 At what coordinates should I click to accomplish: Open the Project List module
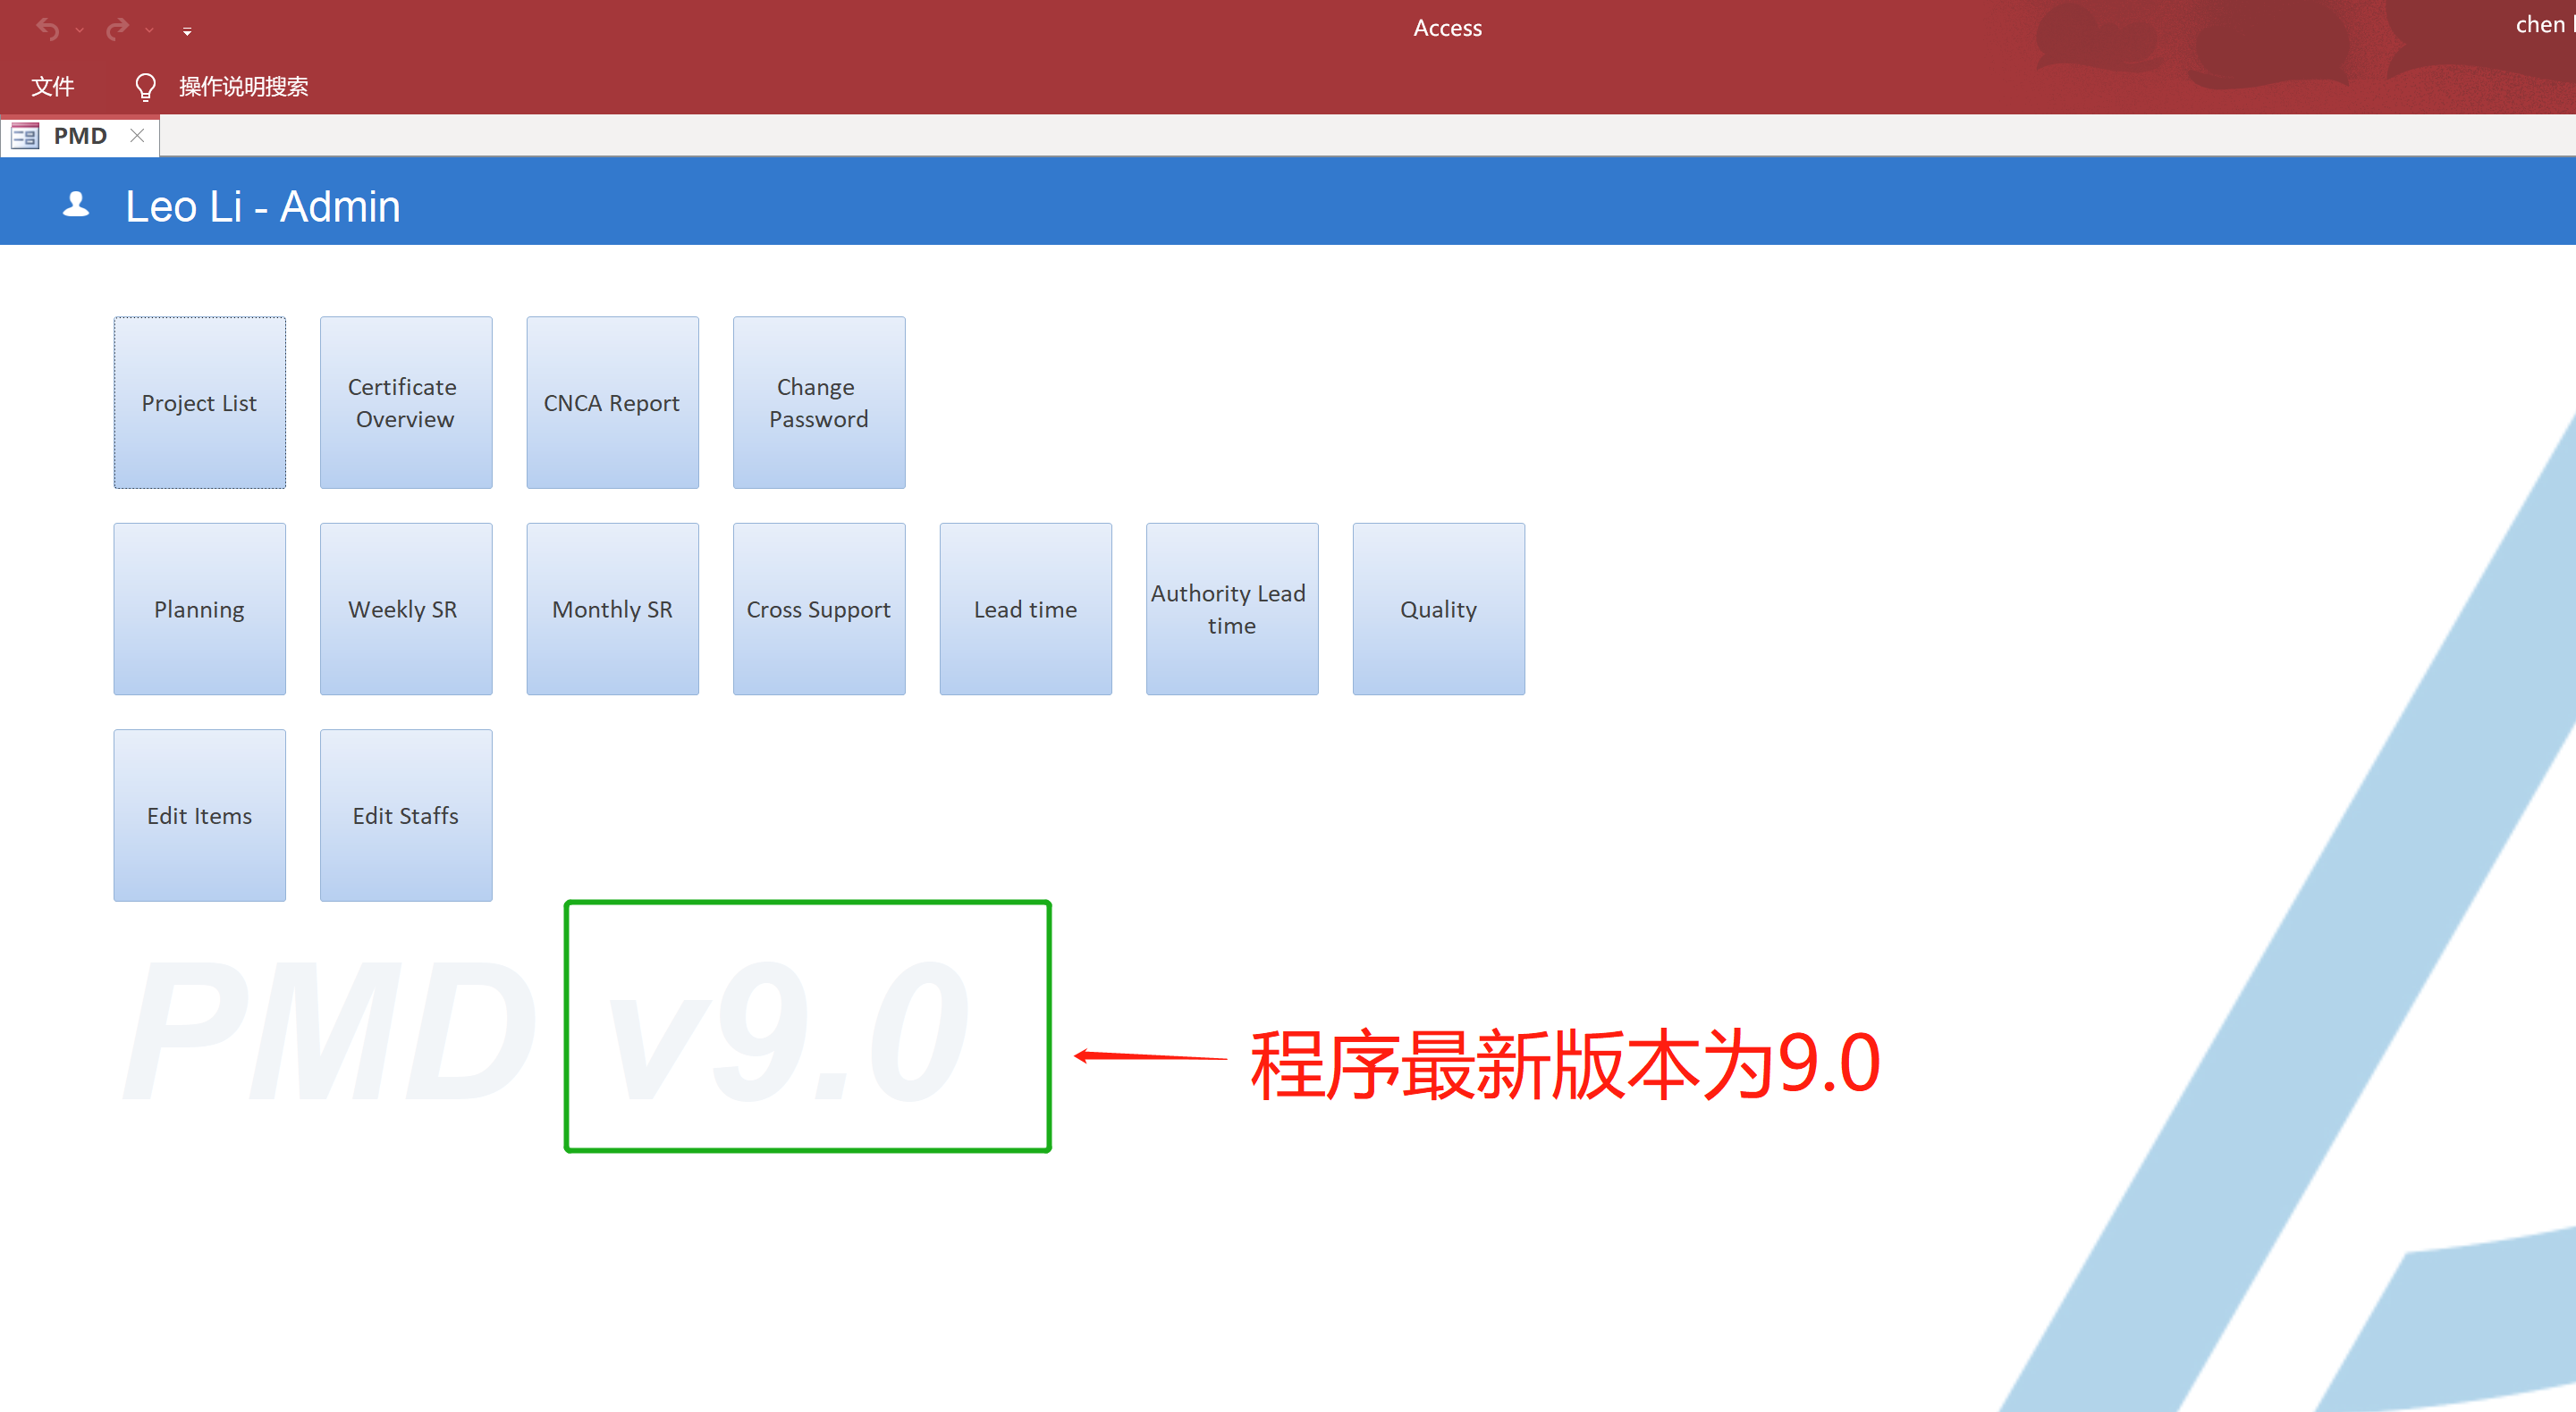pyautogui.click(x=197, y=401)
